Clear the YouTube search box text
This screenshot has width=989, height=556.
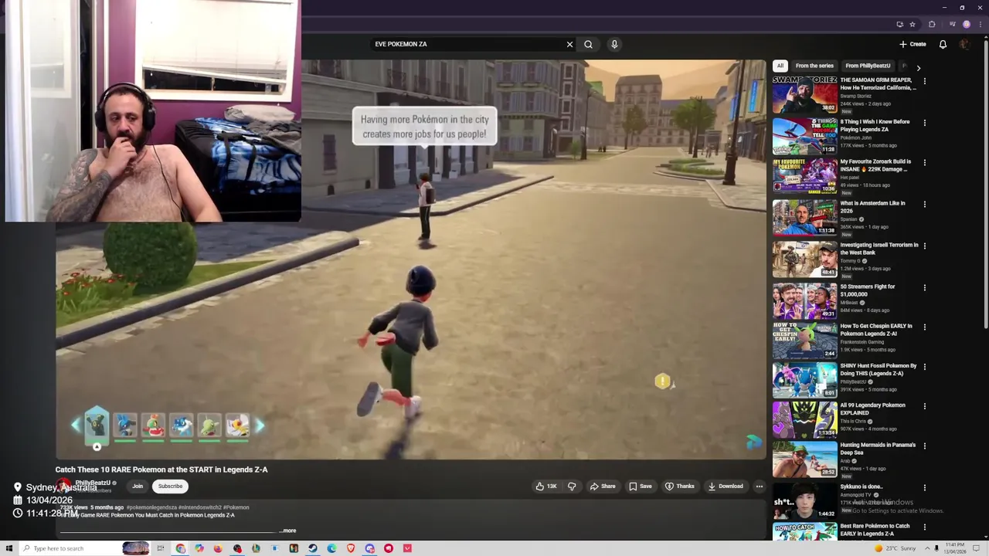[x=569, y=44]
